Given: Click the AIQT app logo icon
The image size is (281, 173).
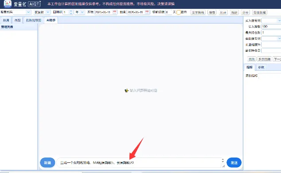Looking at the screenshot, I should click(x=8, y=4).
